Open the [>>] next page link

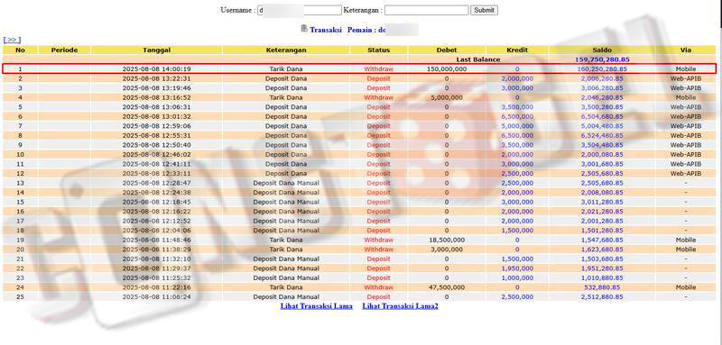click(x=12, y=40)
